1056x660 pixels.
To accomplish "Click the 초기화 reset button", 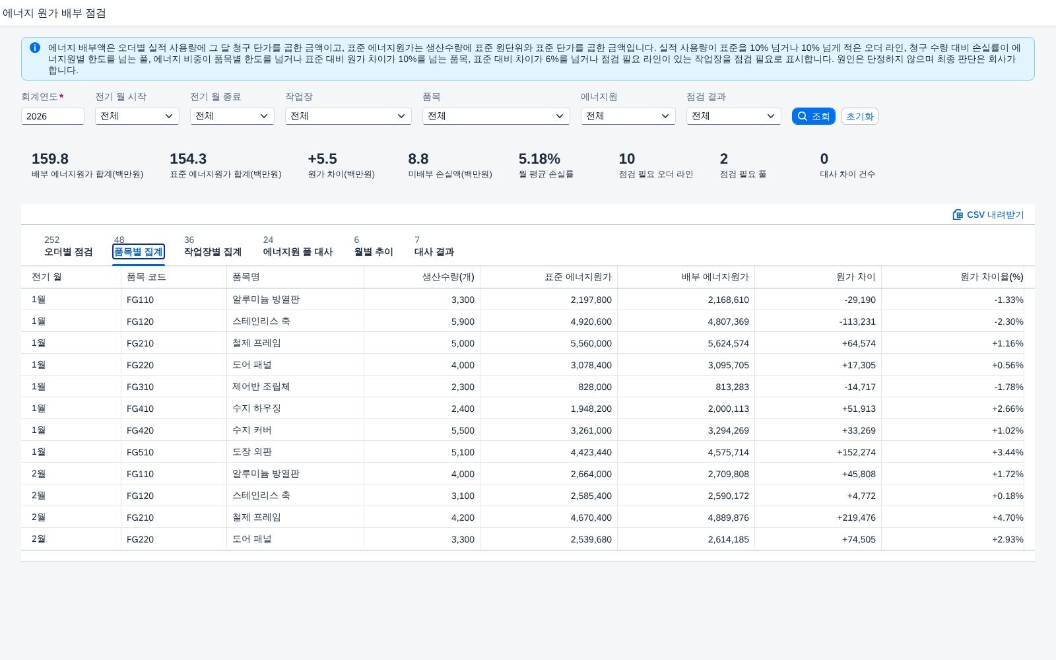I will 860,116.
